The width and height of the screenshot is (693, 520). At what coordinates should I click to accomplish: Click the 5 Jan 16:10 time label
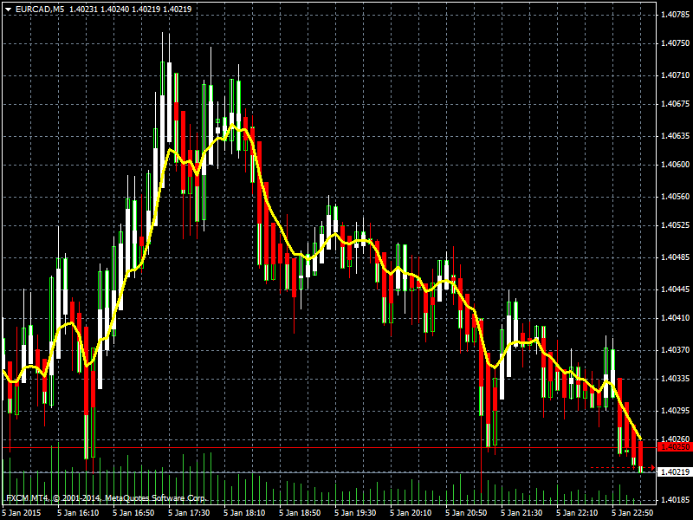(78, 512)
